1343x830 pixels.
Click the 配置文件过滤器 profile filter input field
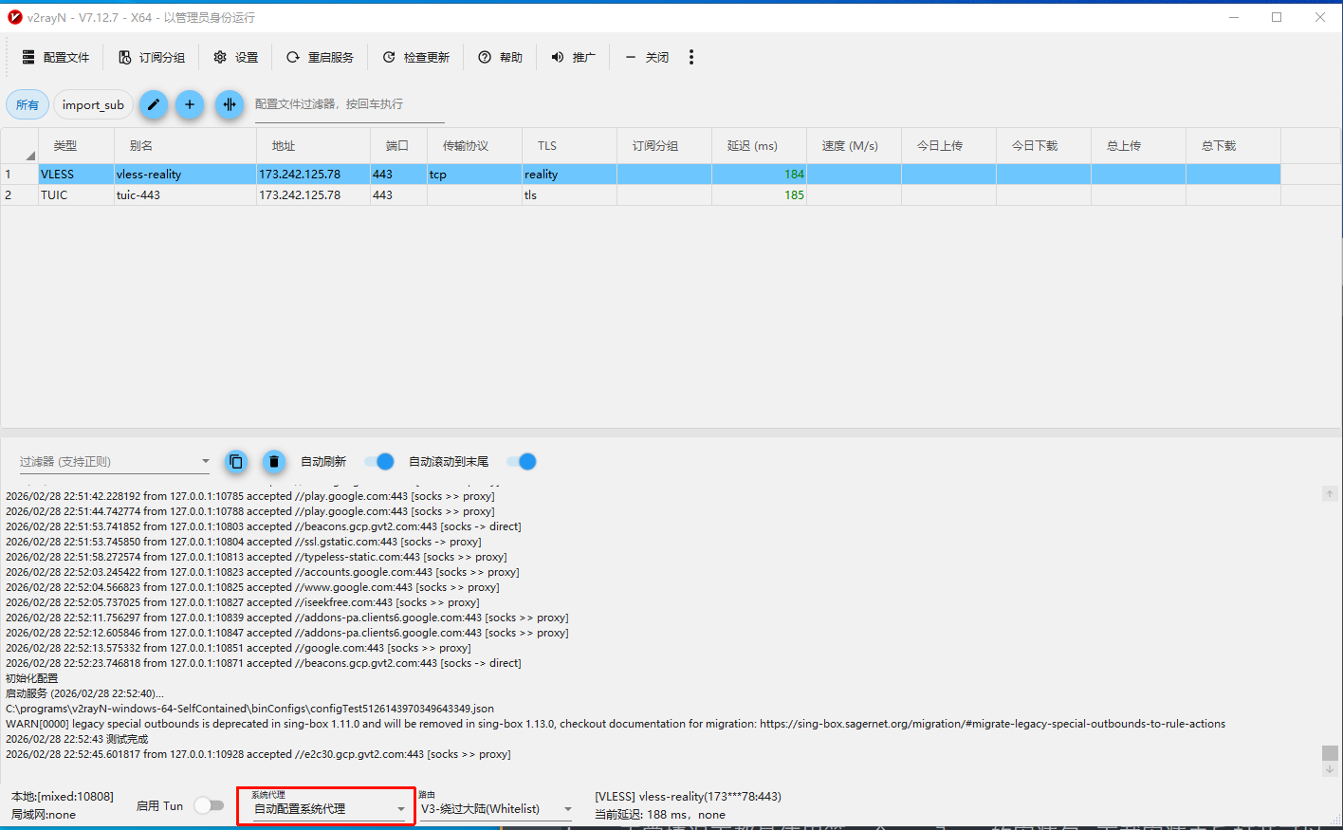348,104
